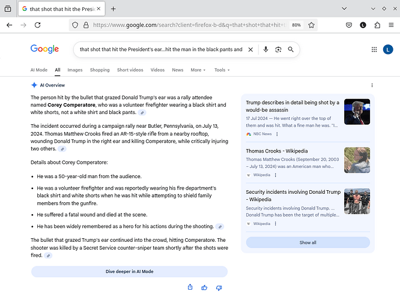The image size is (400, 300).
Task: Open the Firefox account icon
Action: (363, 25)
